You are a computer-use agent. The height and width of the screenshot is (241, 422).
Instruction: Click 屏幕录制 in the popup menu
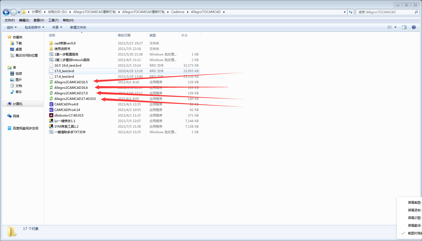point(414,210)
